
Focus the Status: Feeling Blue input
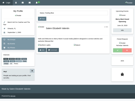(73, 13)
